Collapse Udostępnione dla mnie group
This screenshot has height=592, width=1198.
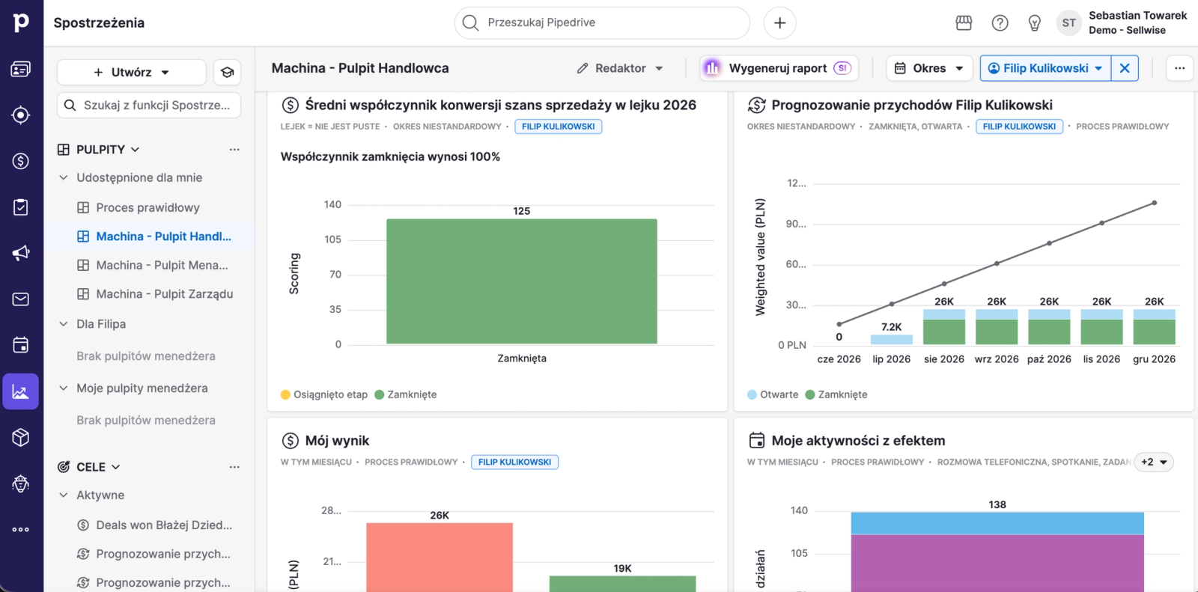tap(64, 178)
